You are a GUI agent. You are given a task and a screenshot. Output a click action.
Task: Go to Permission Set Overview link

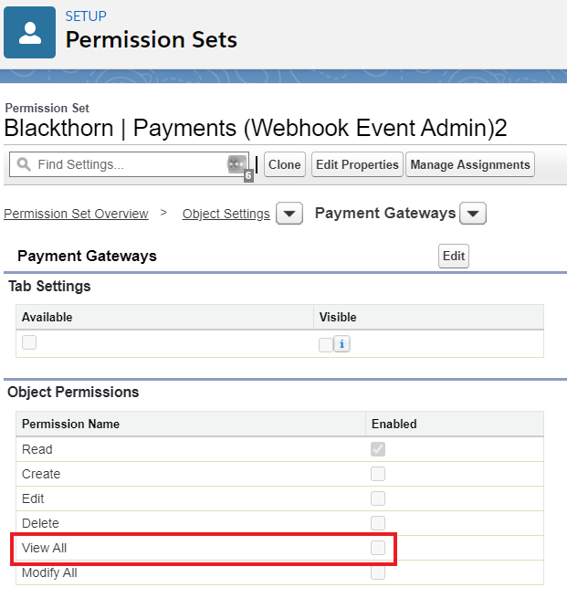click(x=76, y=214)
